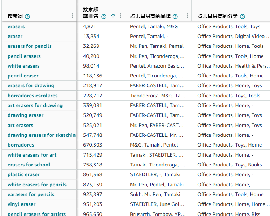
Task: Click the 搜索词 column header
Action: click(15, 16)
